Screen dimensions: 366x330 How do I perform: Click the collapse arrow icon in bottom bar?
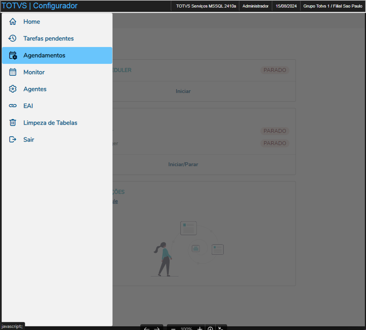tap(221, 328)
